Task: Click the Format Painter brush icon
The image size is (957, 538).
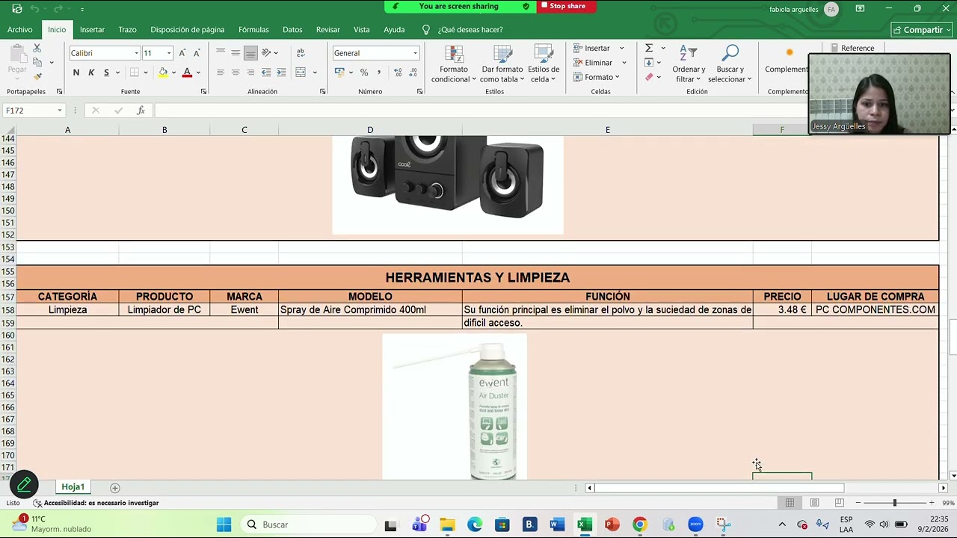Action: 37,76
